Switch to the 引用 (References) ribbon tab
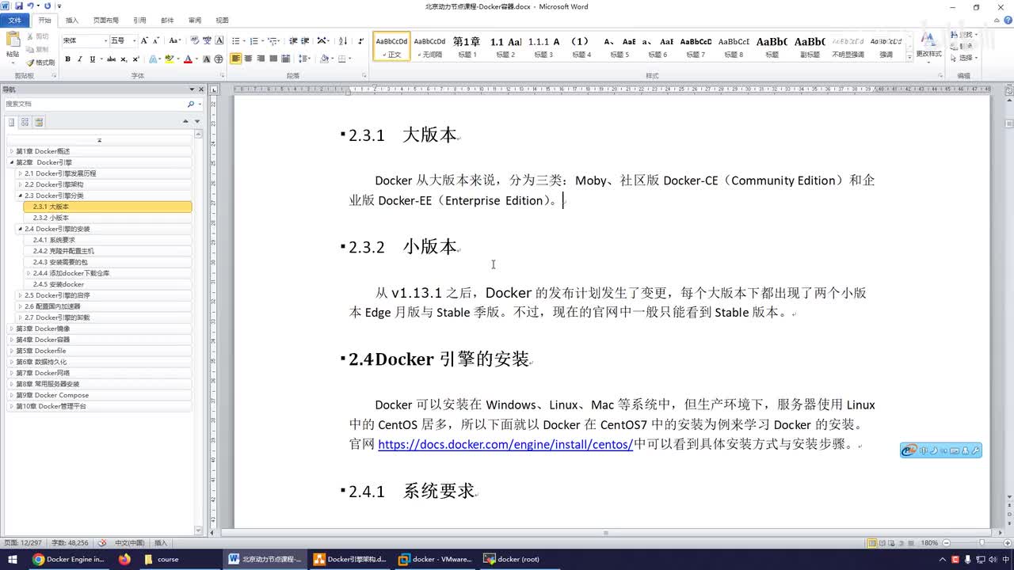Viewport: 1014px width, 570px height. [139, 20]
